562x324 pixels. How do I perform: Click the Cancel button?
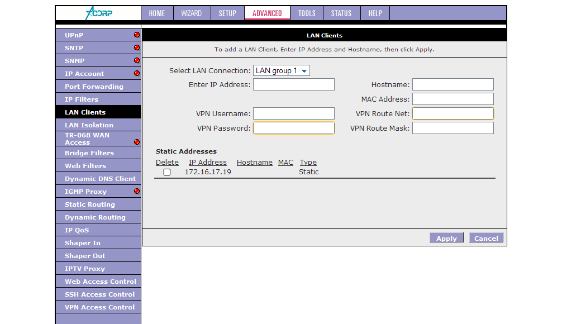[x=486, y=238]
